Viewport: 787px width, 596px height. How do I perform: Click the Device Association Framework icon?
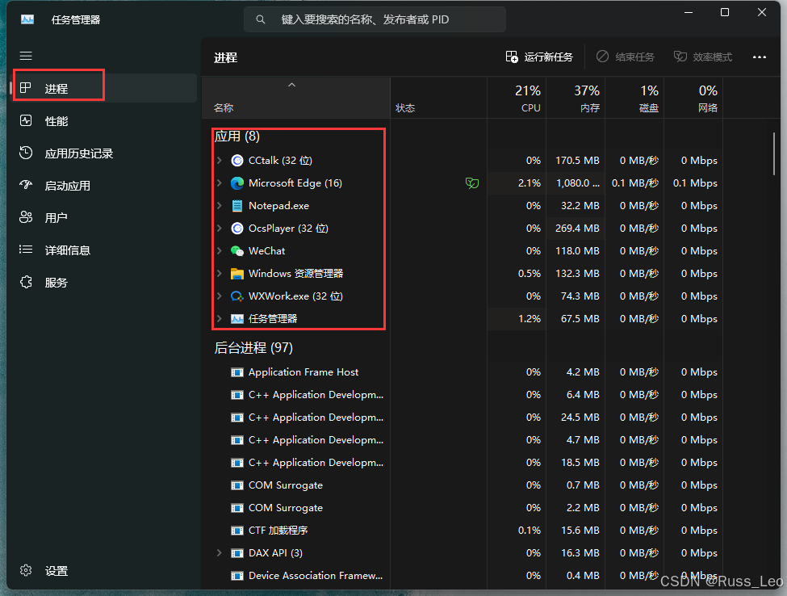coord(237,576)
